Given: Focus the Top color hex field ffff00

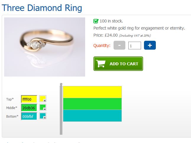Looking at the screenshot, I should pyautogui.click(x=29, y=99).
